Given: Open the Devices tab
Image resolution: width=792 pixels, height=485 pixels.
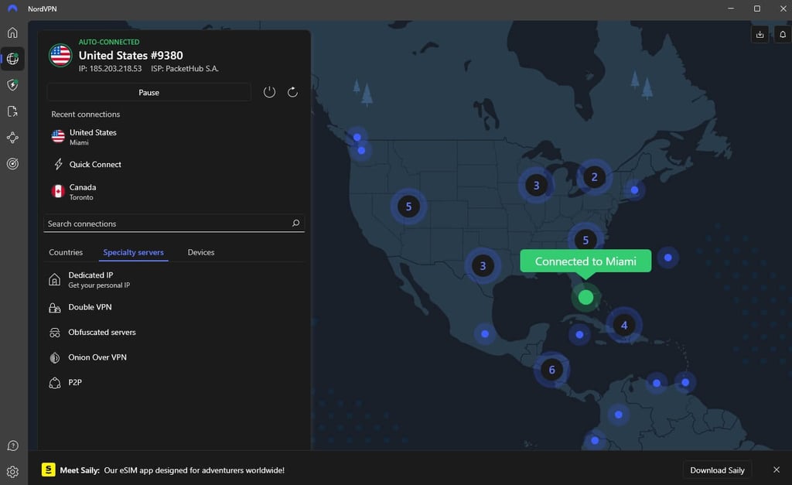Looking at the screenshot, I should click(201, 252).
